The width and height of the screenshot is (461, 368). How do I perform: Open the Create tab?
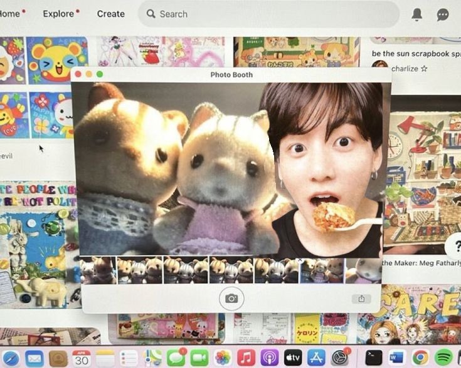tap(110, 14)
